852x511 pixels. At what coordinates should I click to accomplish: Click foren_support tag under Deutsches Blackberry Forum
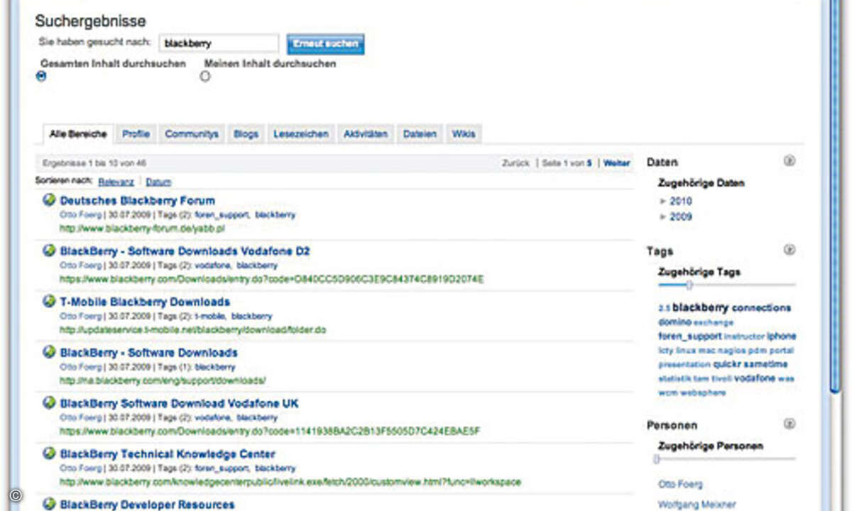point(221,214)
